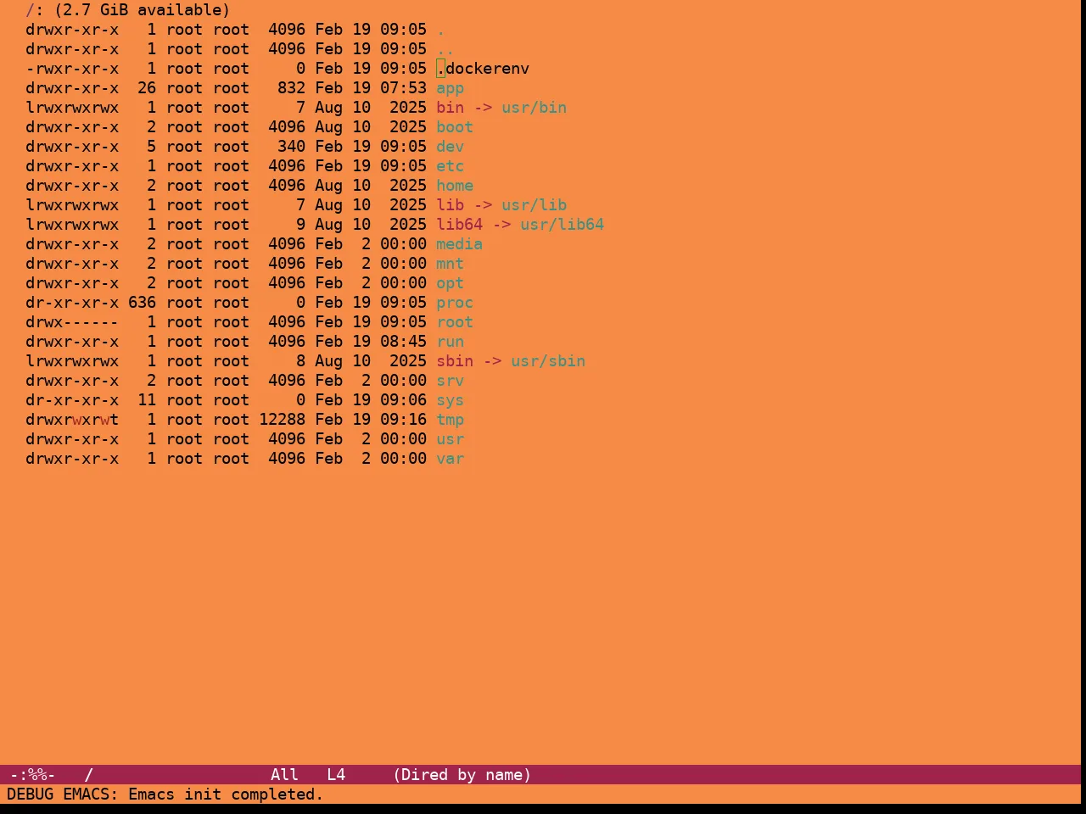This screenshot has width=1086, height=814.
Task: Open the boot directory
Action: pos(455,127)
